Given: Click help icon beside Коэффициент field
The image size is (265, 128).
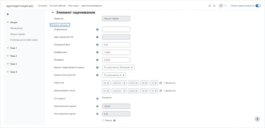Looking at the screenshot, I should tap(97, 52).
